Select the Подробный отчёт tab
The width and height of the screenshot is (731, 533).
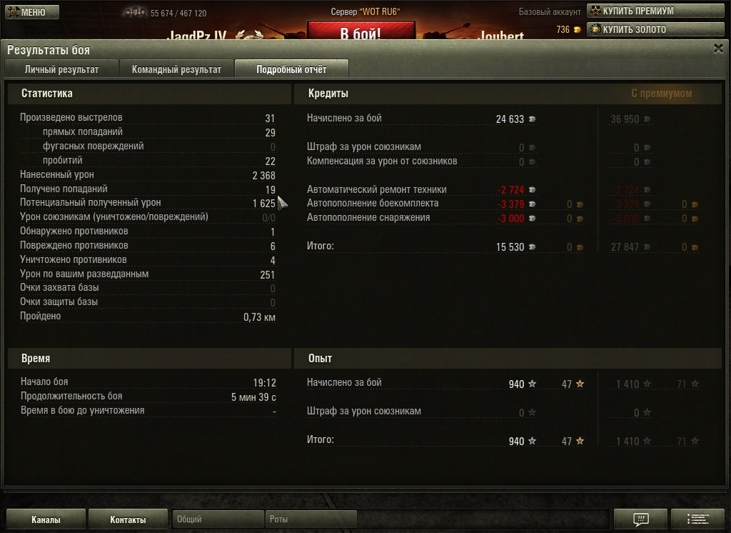coord(291,69)
